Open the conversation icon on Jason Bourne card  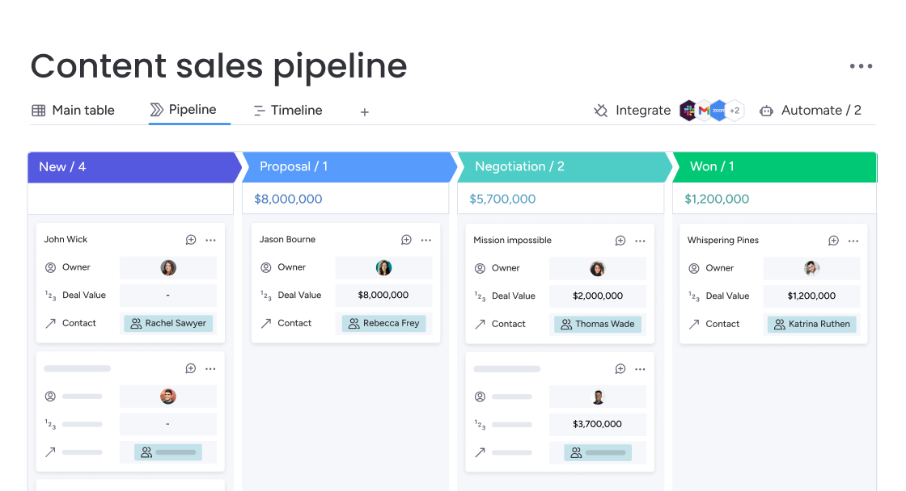[x=406, y=240]
